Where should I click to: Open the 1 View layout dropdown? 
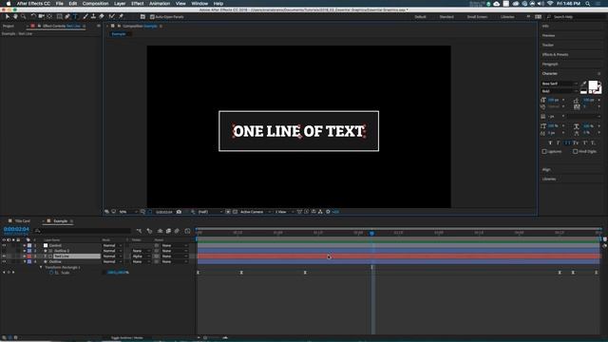(x=284, y=212)
